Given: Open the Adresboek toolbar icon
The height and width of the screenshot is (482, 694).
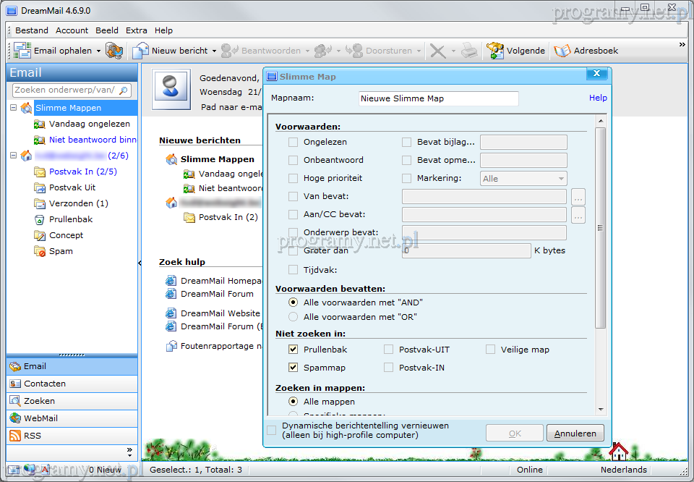Looking at the screenshot, I should coord(562,51).
